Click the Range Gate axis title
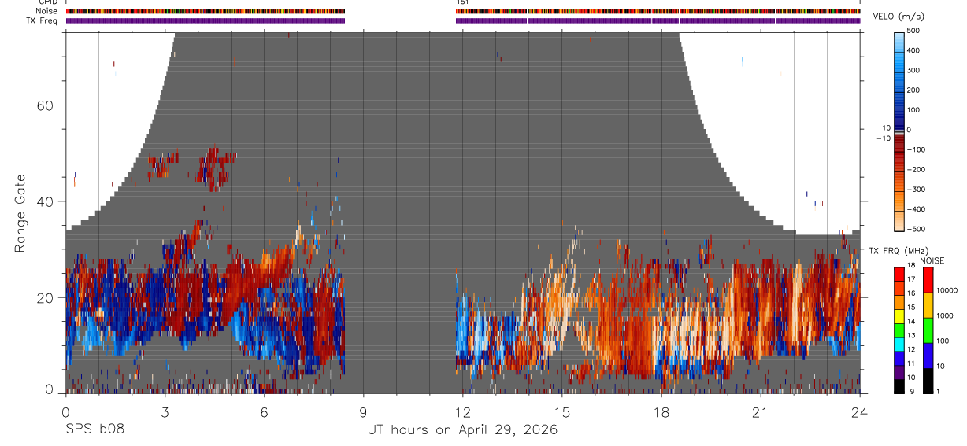 click(x=20, y=214)
